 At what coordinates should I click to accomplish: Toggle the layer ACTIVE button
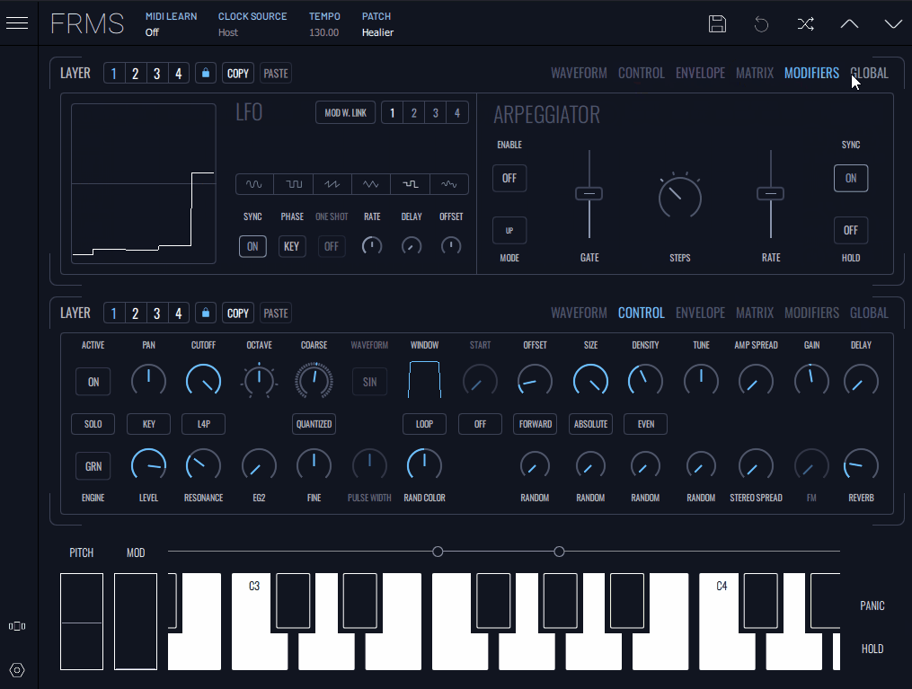[93, 382]
